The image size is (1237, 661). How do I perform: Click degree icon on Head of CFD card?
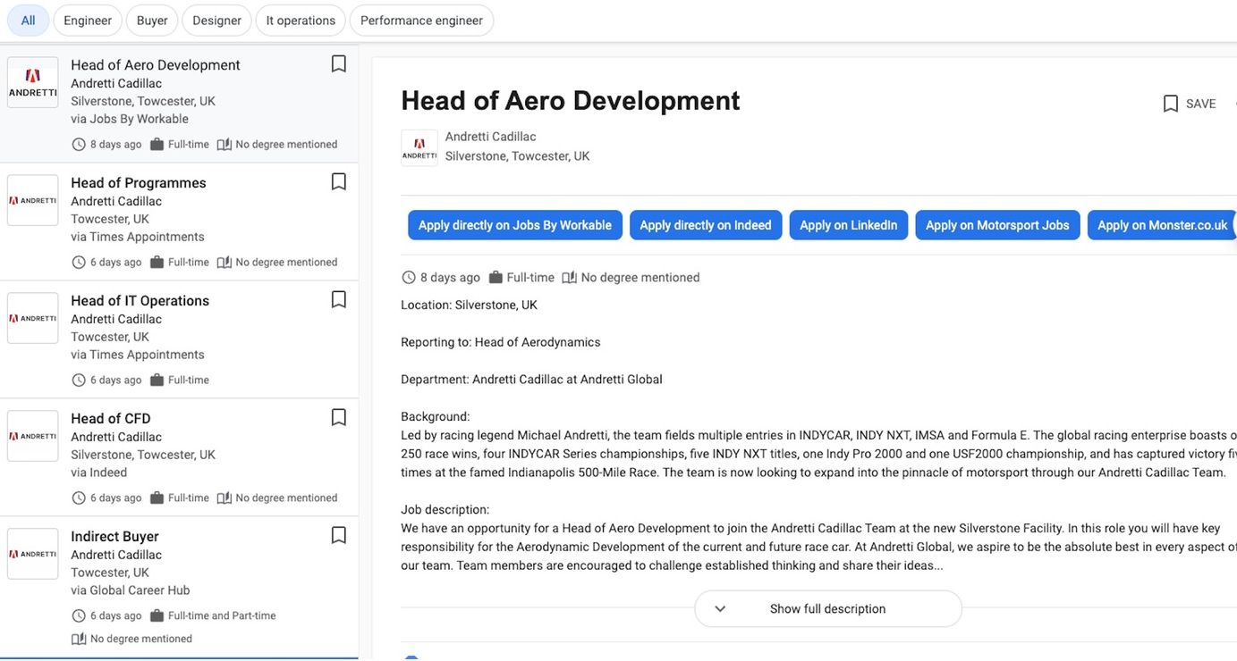pos(225,498)
